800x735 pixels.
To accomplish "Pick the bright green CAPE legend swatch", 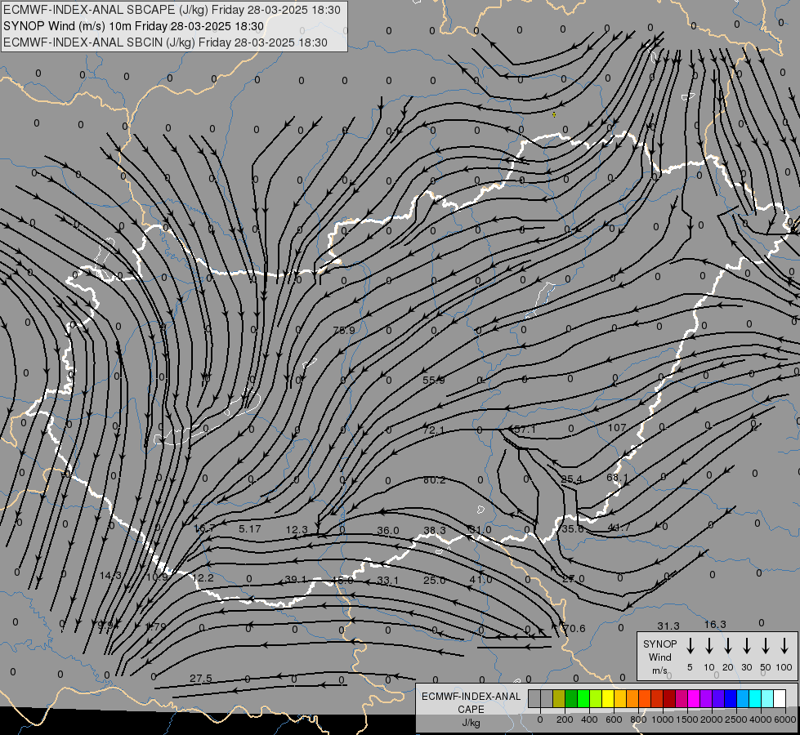I will point(583,699).
